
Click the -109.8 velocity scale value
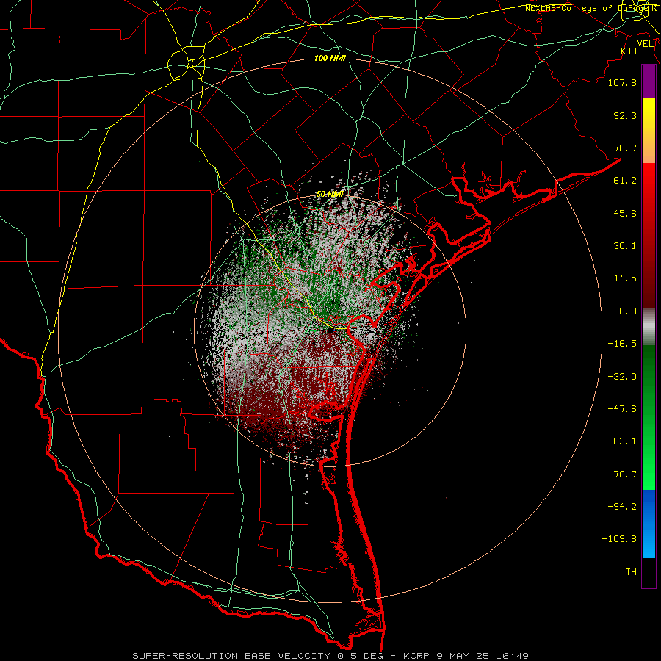(x=619, y=539)
